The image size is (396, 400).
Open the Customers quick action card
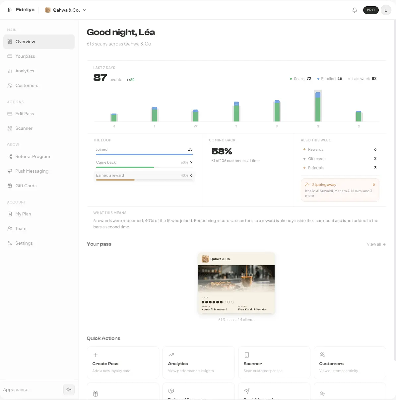pos(350,363)
